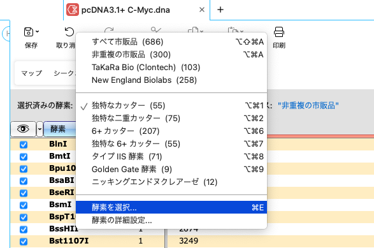Choose 独特な二重カッター (75) menu item
Screen dimensions: 374x248
(x=171, y=118)
